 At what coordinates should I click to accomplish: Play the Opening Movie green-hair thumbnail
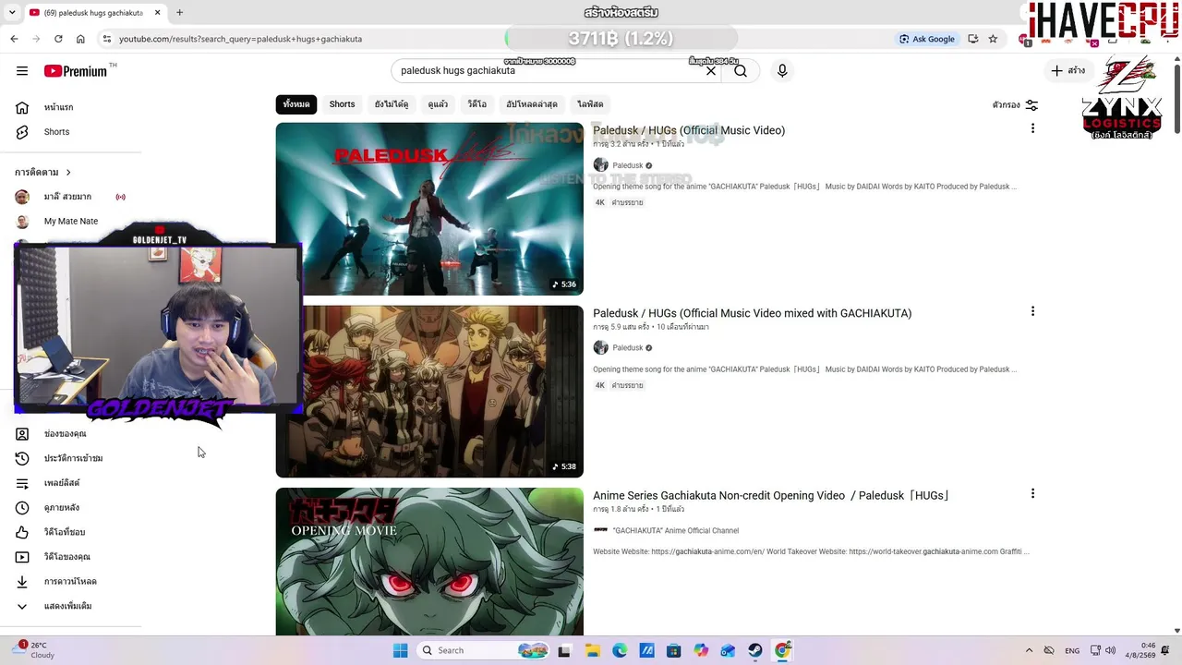click(x=429, y=562)
